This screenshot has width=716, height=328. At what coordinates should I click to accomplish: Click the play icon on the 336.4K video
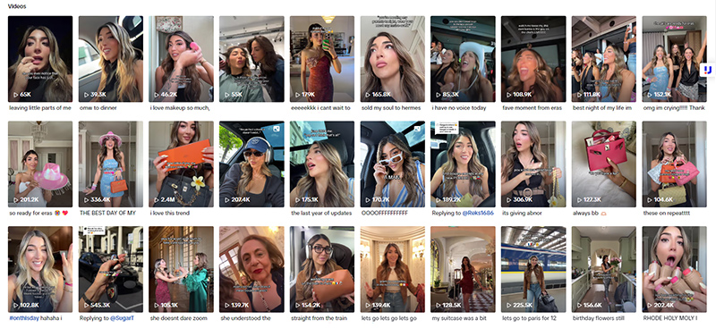[86, 200]
